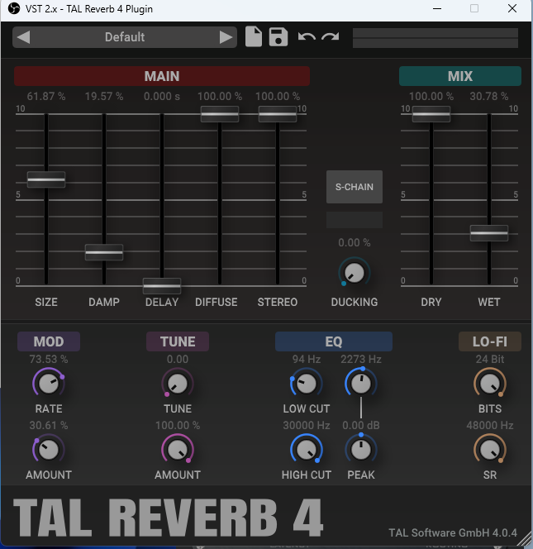The height and width of the screenshot is (549, 533).
Task: Click the DIFFUSE fader handle
Action: click(220, 114)
